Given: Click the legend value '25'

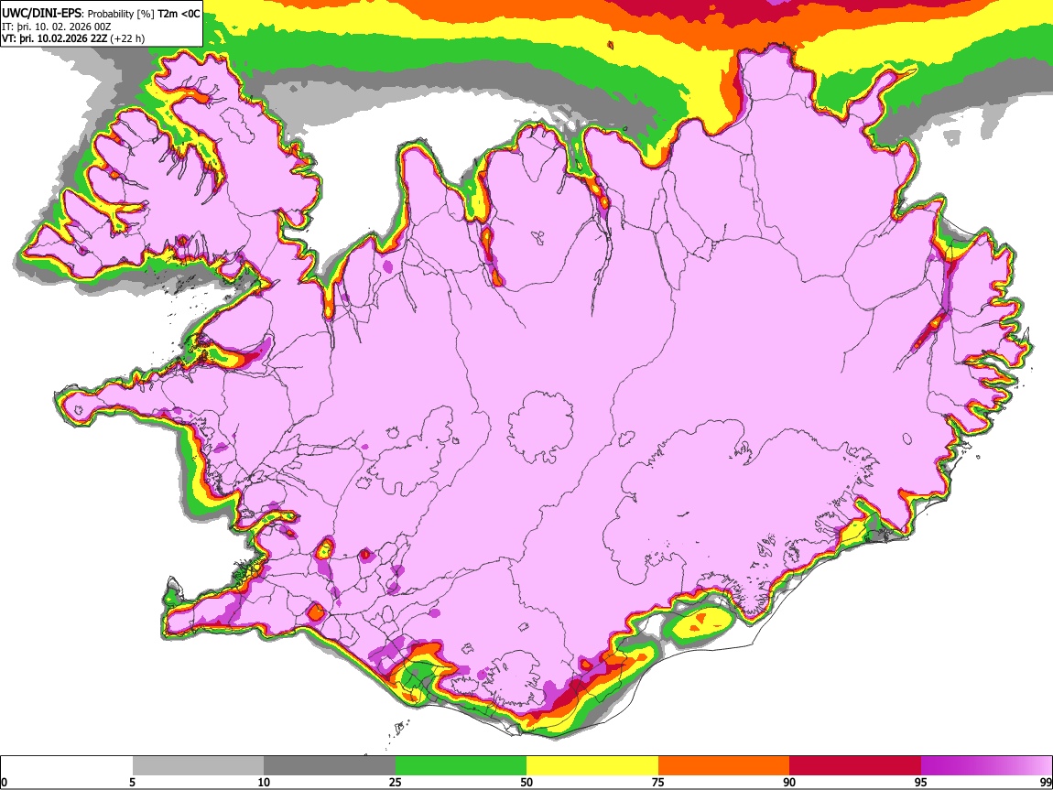Looking at the screenshot, I should [x=395, y=782].
